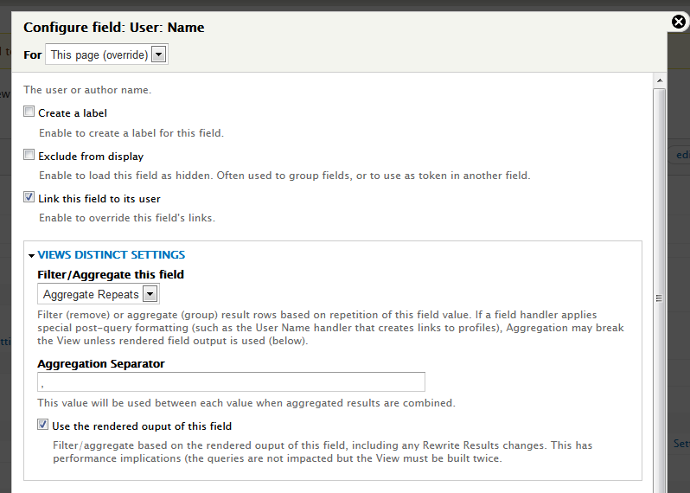Viewport: 690px width, 493px height.
Task: Enable the Create a label checkbox
Action: [x=29, y=112]
